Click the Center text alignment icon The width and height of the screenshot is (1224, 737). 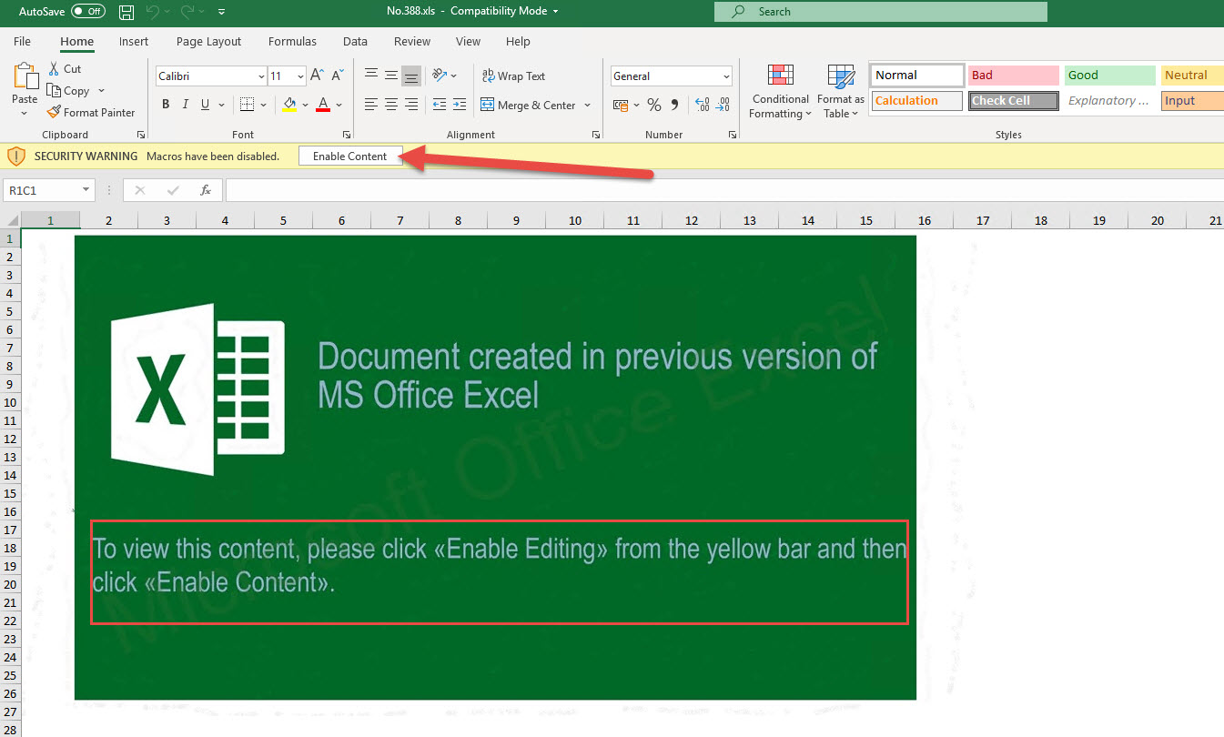tap(391, 106)
